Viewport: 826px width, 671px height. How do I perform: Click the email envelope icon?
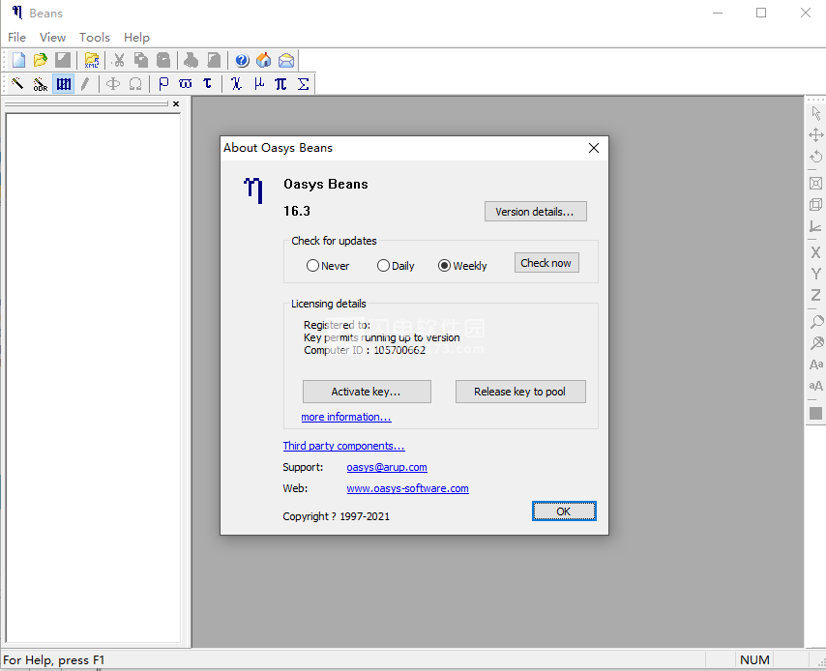click(286, 60)
